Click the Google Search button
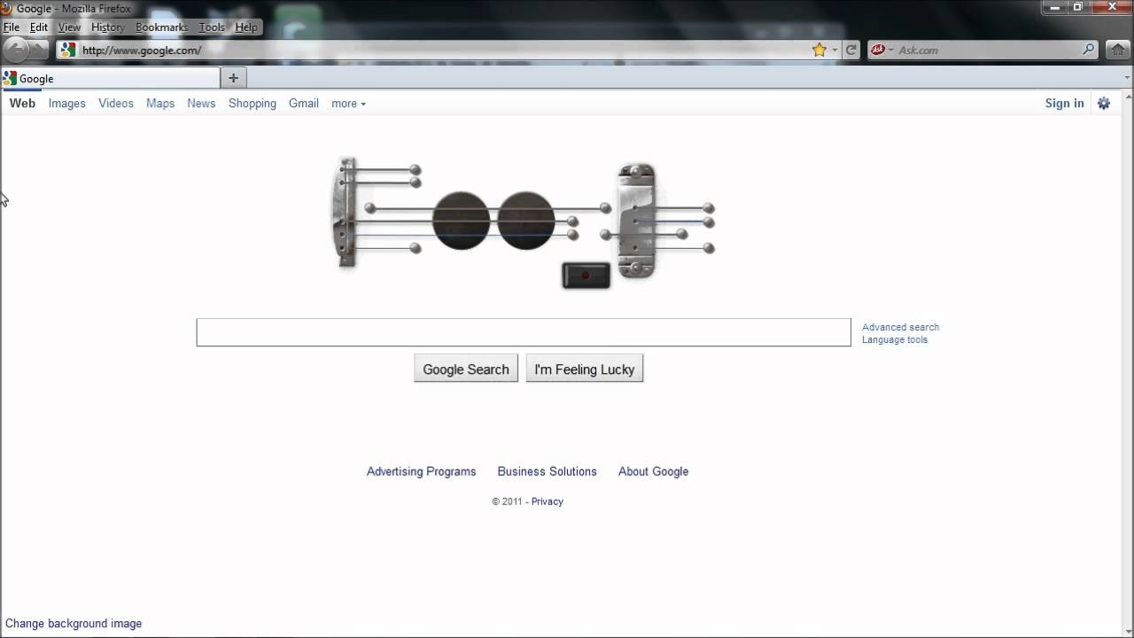 (x=466, y=369)
